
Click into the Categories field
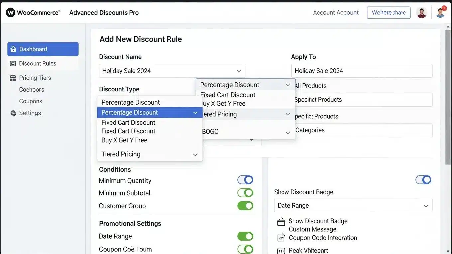364,130
